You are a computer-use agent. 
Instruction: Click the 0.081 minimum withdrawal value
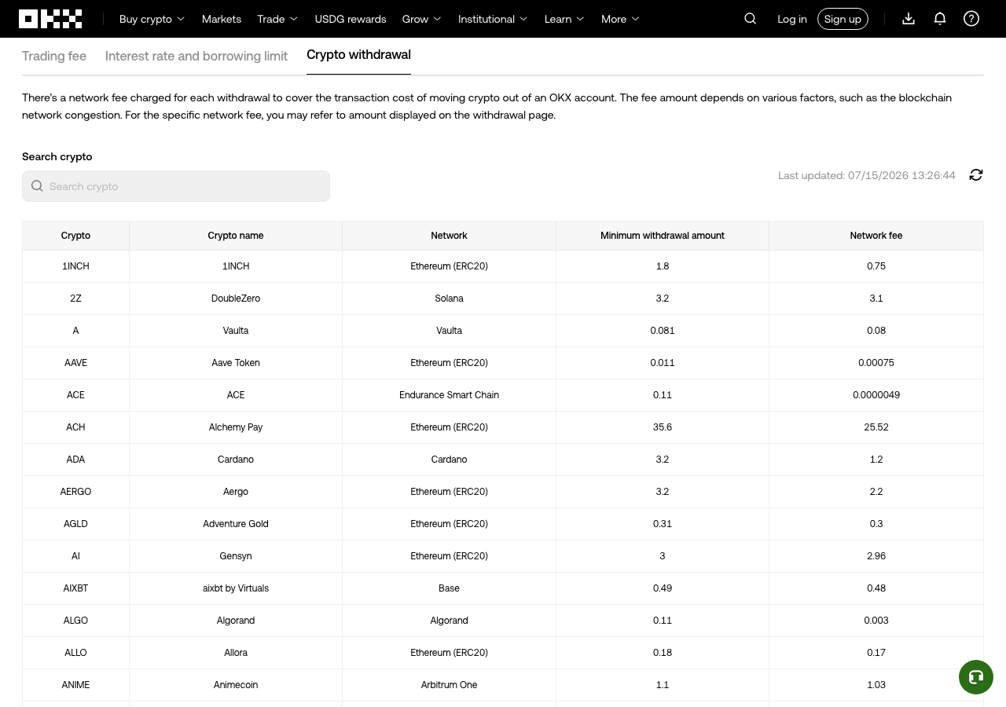coord(663,331)
